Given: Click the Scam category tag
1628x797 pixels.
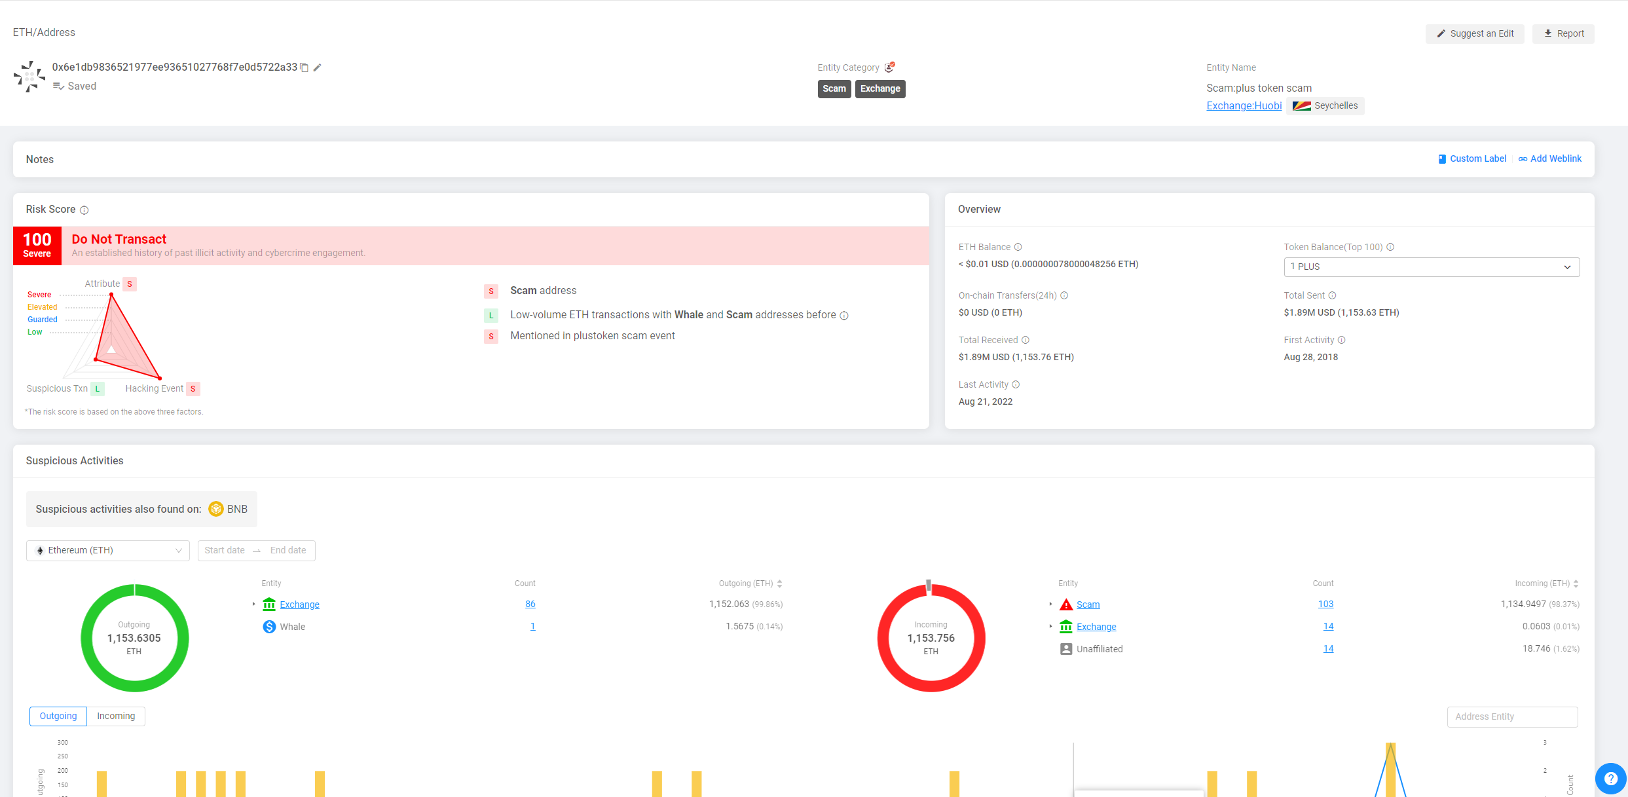Looking at the screenshot, I should click(834, 89).
